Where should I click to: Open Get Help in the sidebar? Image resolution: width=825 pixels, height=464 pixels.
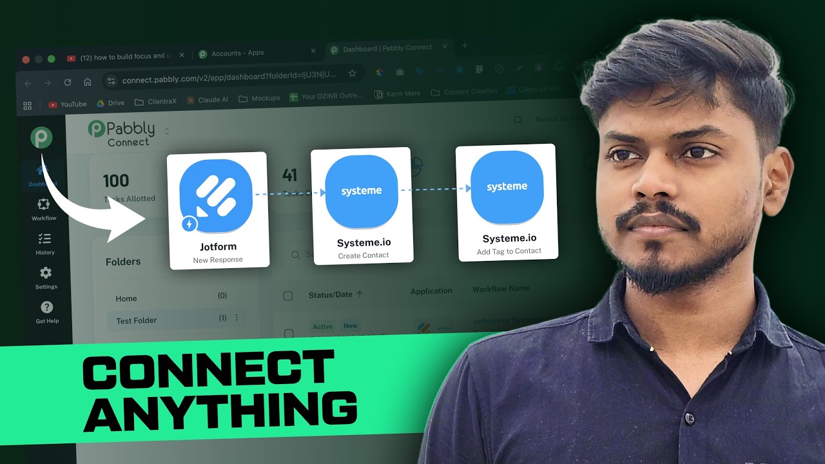pyautogui.click(x=46, y=312)
